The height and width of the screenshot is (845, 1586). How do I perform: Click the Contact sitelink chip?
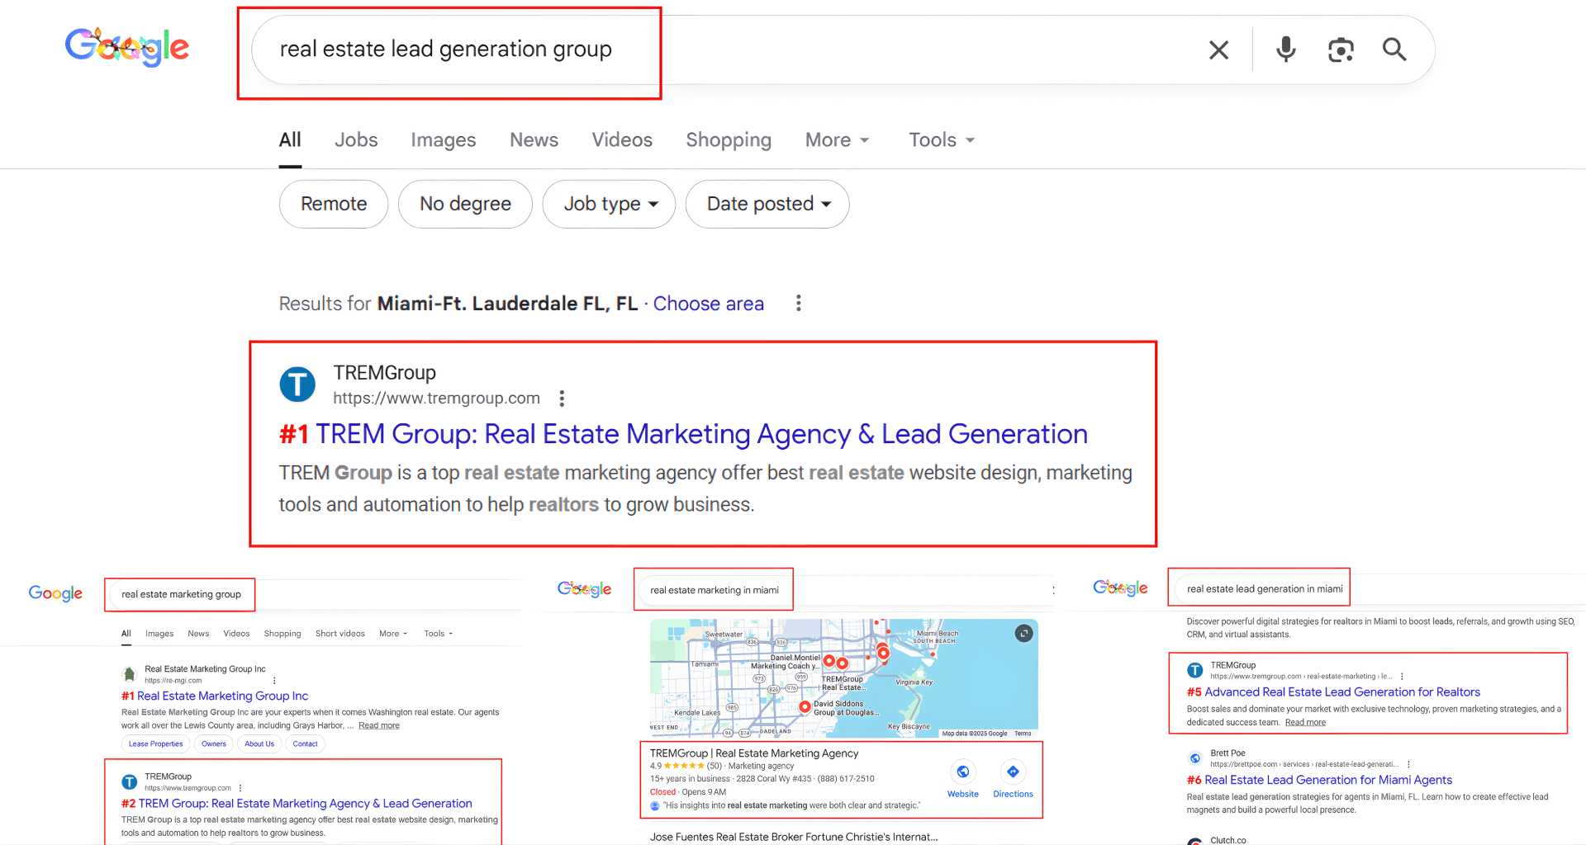tap(305, 744)
